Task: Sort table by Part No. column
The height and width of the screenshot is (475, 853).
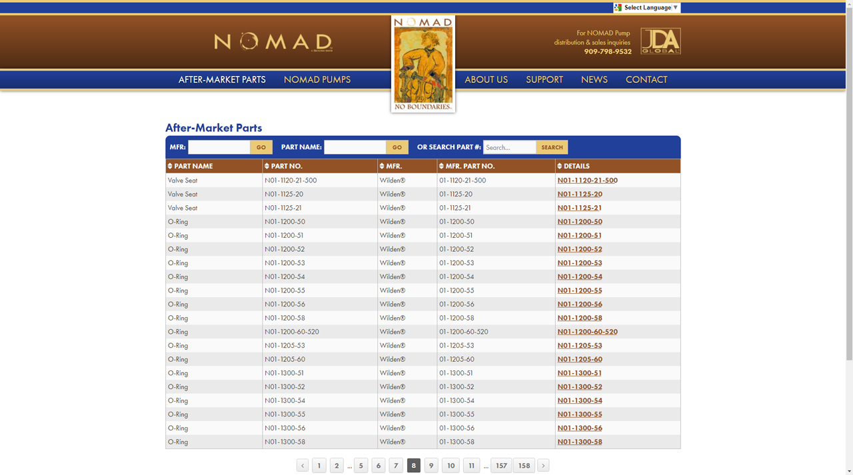Action: (x=283, y=166)
